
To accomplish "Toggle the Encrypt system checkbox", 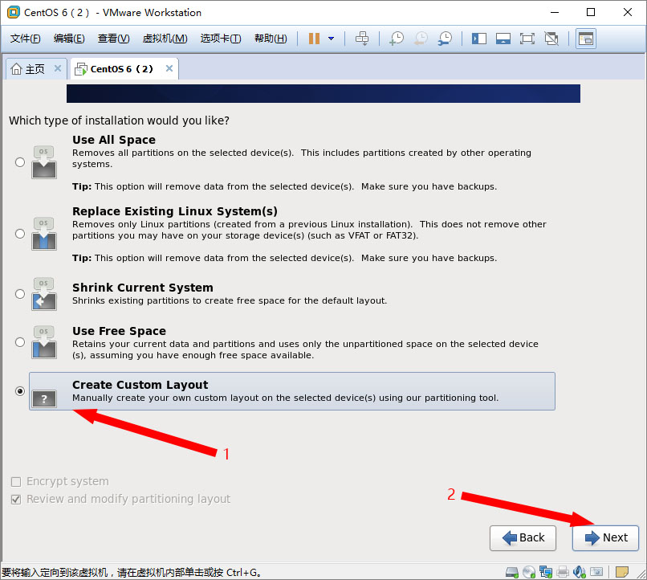I will coord(16,482).
